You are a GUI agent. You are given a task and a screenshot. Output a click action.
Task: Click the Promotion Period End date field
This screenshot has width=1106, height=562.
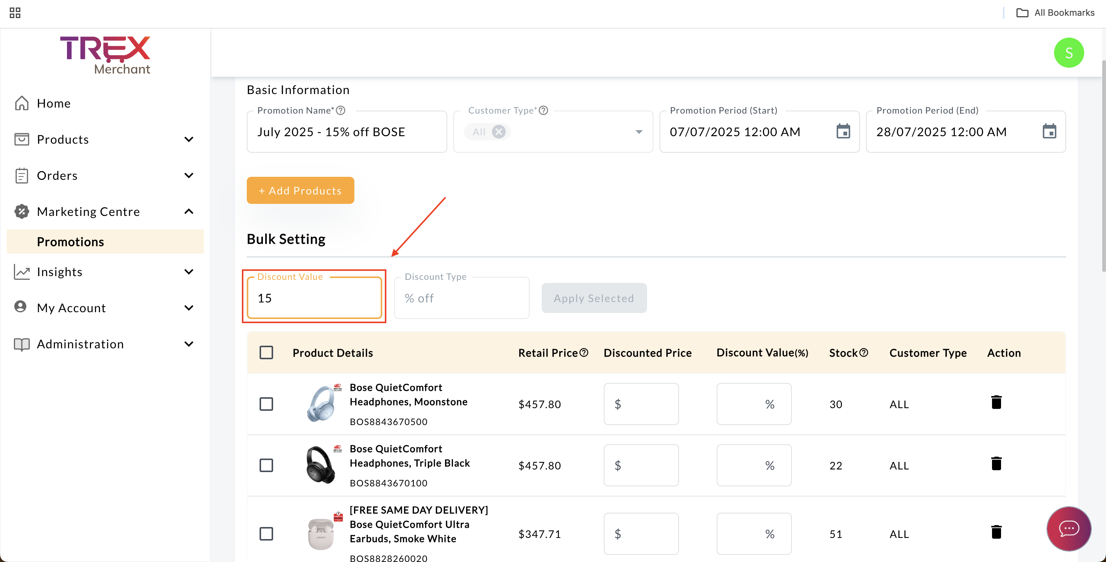pyautogui.click(x=966, y=132)
